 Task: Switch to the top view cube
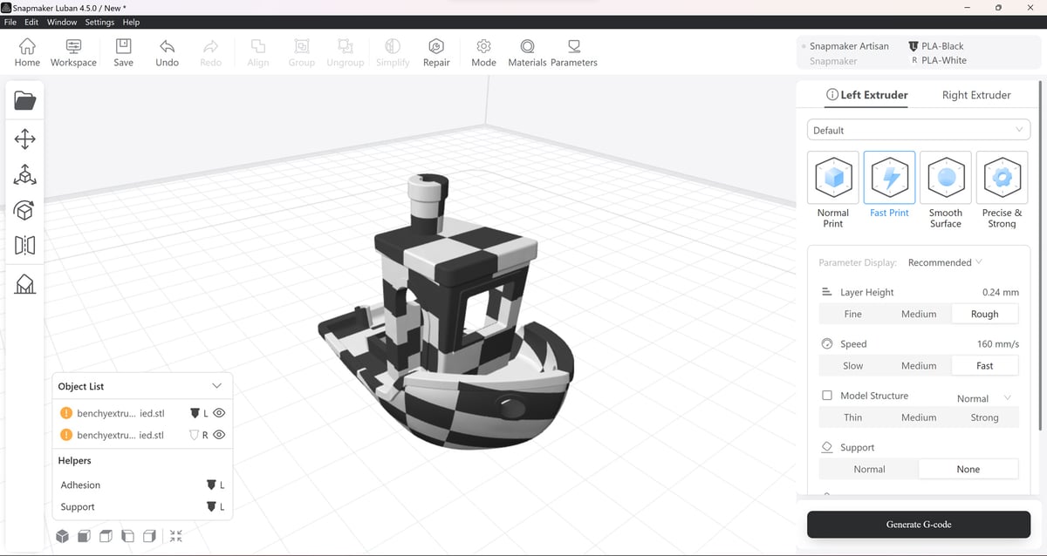click(x=106, y=536)
